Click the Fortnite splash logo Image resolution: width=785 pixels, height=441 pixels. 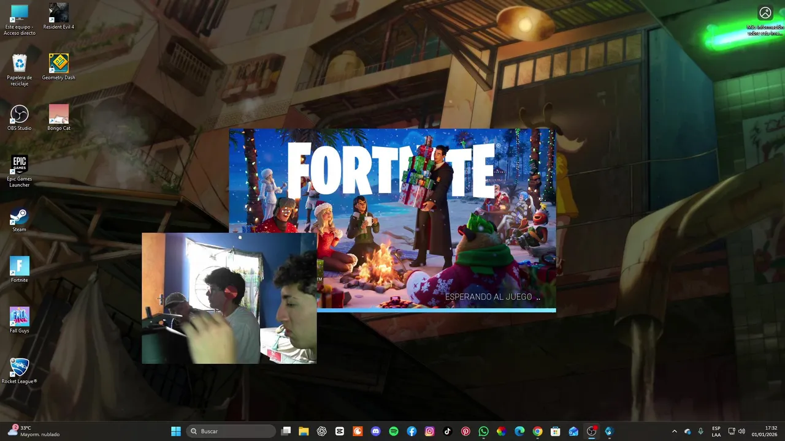click(391, 170)
